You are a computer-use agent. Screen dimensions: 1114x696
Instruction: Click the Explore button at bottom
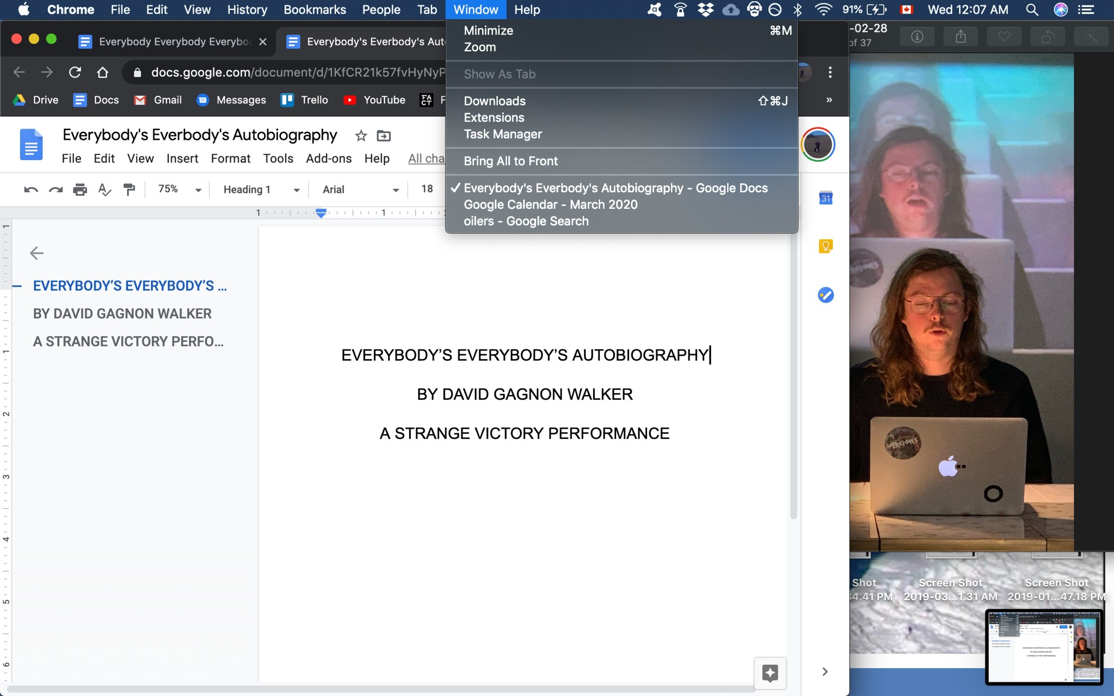[x=770, y=673]
